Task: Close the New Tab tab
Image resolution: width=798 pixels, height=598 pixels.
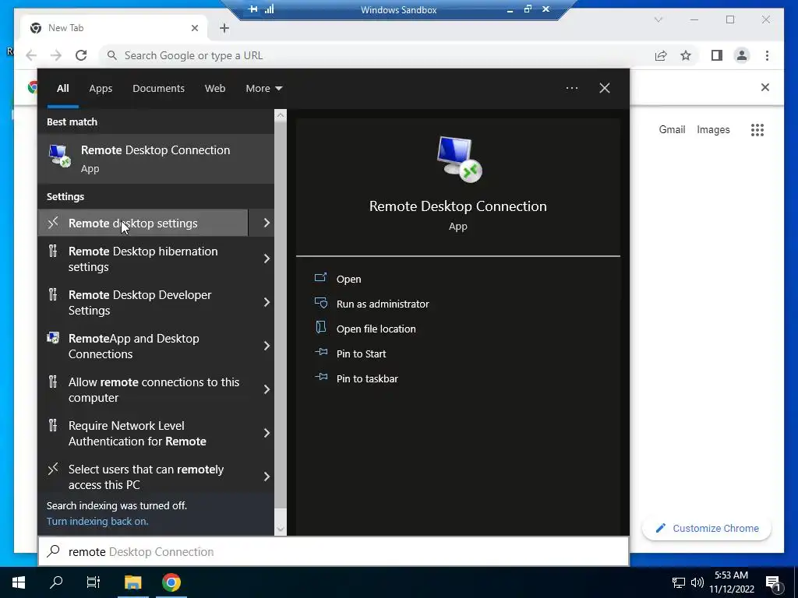Action: click(194, 28)
